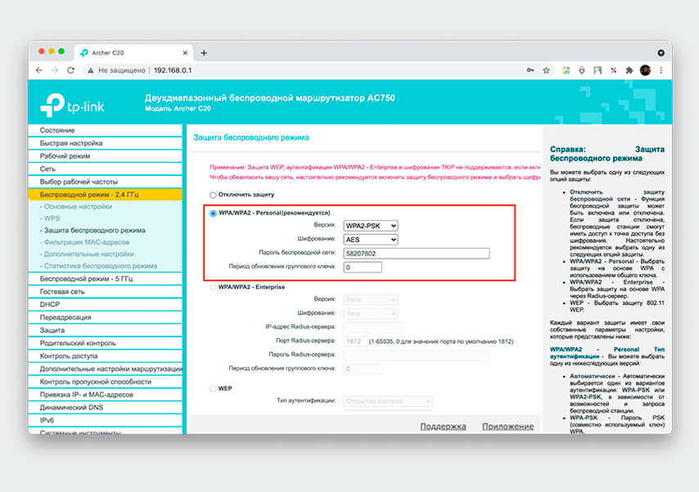This screenshot has width=699, height=492.
Task: Open the Enterprise encryption dropdown
Action: click(371, 314)
